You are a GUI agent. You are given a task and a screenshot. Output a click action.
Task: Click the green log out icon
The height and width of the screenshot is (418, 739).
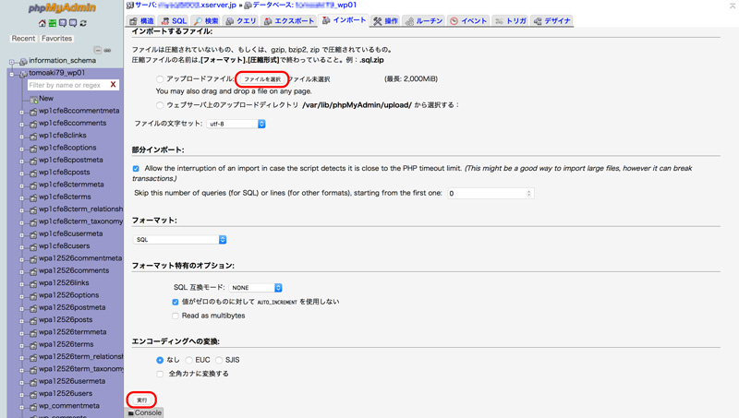pyautogui.click(x=53, y=23)
